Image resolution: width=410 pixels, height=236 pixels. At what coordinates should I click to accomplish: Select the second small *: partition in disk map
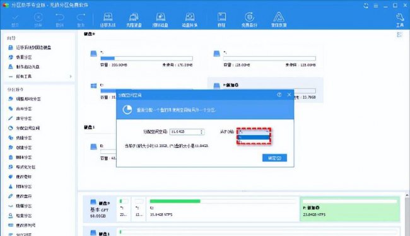[139, 208]
